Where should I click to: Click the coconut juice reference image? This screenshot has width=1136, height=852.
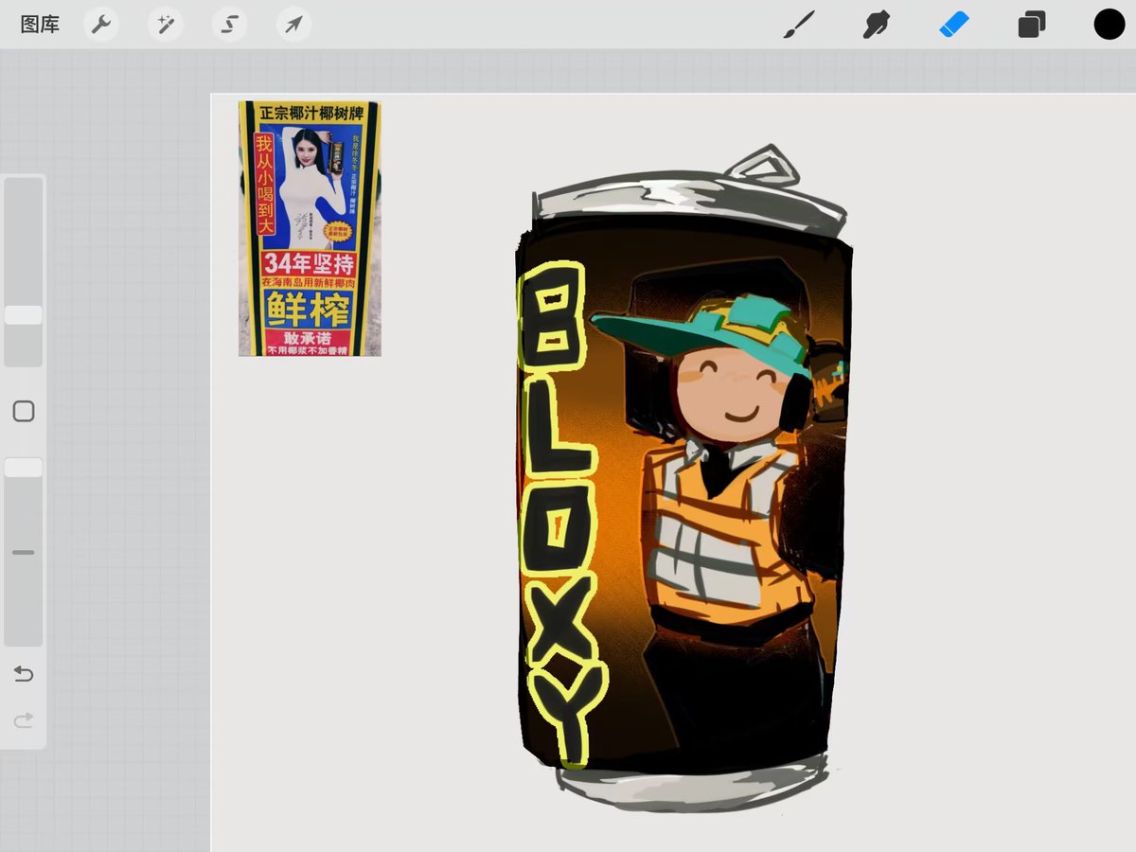point(310,228)
